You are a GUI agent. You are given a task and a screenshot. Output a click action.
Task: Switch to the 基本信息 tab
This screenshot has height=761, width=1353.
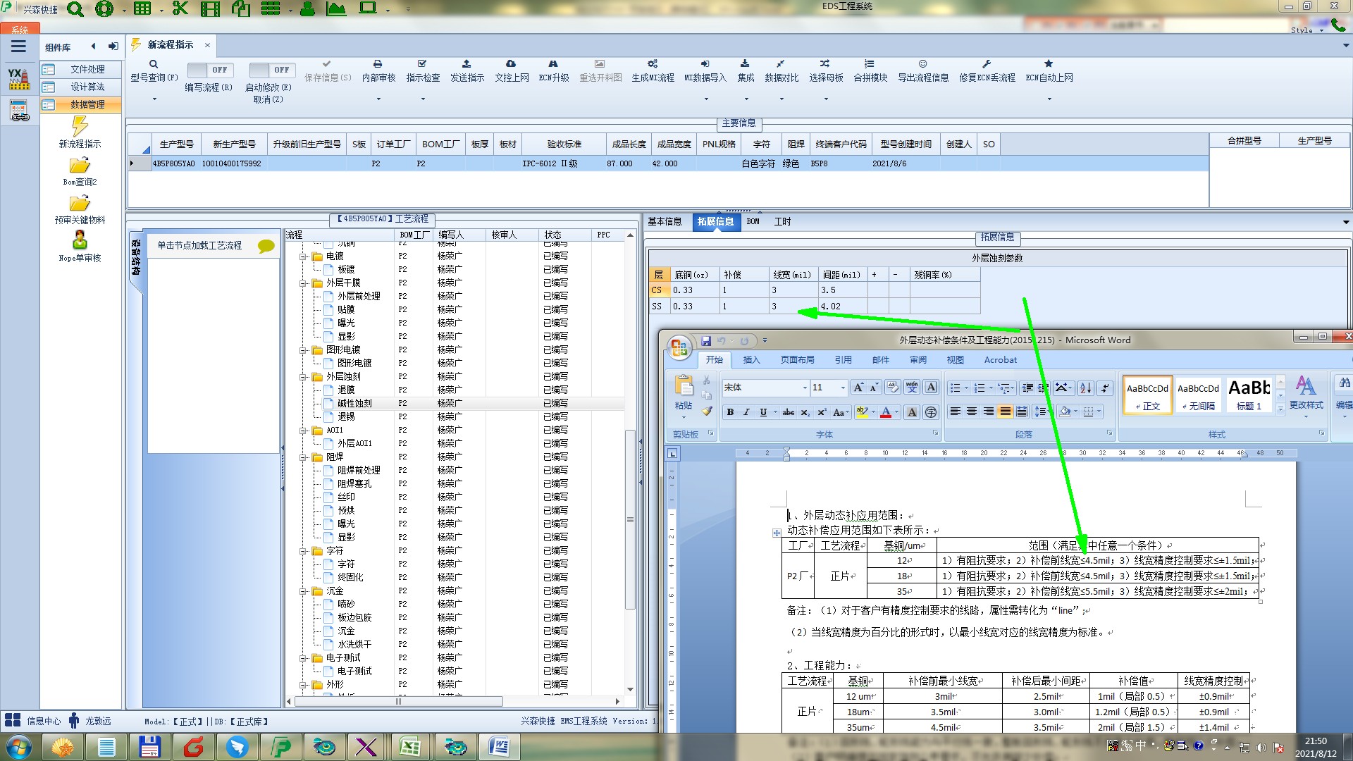click(x=665, y=221)
